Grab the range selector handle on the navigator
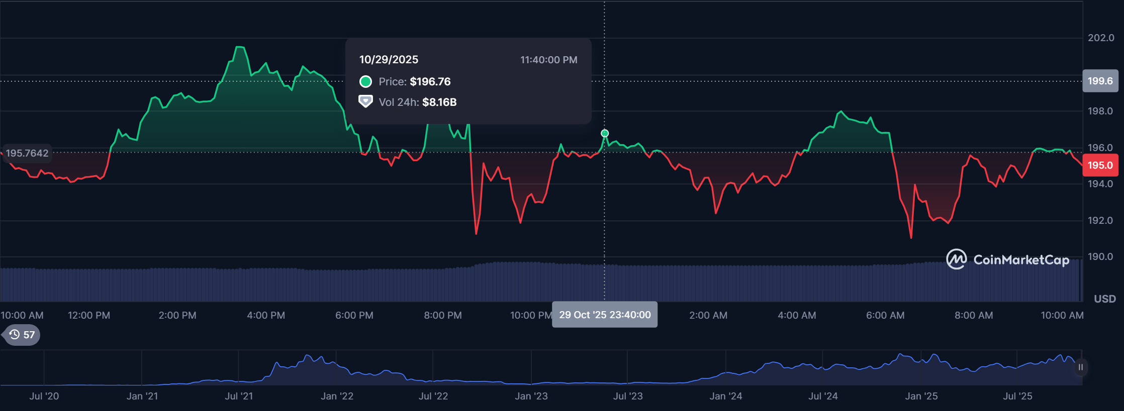 pos(1080,367)
